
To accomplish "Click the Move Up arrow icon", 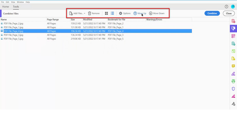I will (135, 13).
